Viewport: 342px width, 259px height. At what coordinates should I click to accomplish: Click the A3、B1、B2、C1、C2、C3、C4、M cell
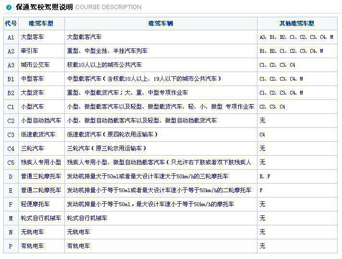[x=296, y=37]
